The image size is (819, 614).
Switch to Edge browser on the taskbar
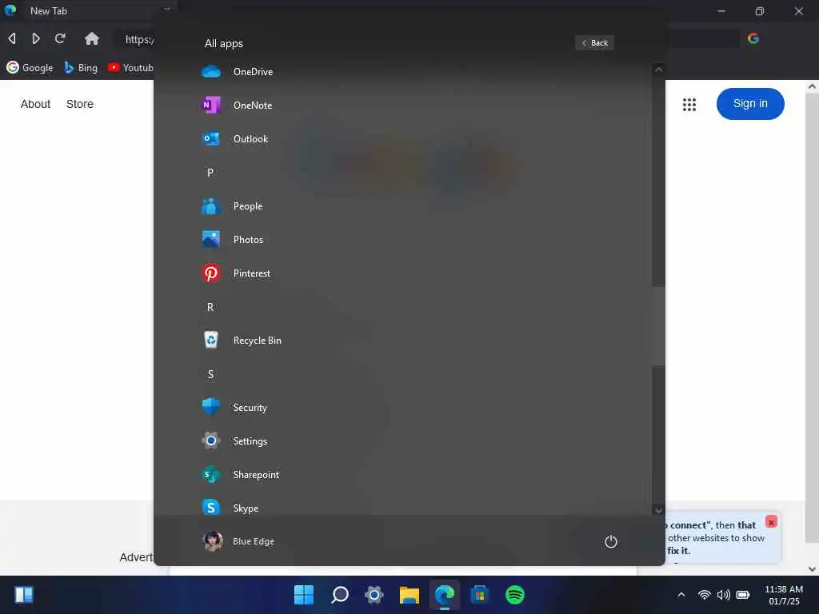pyautogui.click(x=445, y=595)
